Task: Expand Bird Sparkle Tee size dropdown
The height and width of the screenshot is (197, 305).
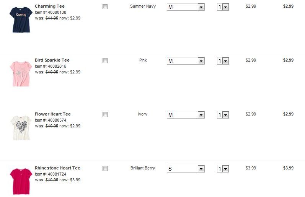Action: (x=186, y=61)
